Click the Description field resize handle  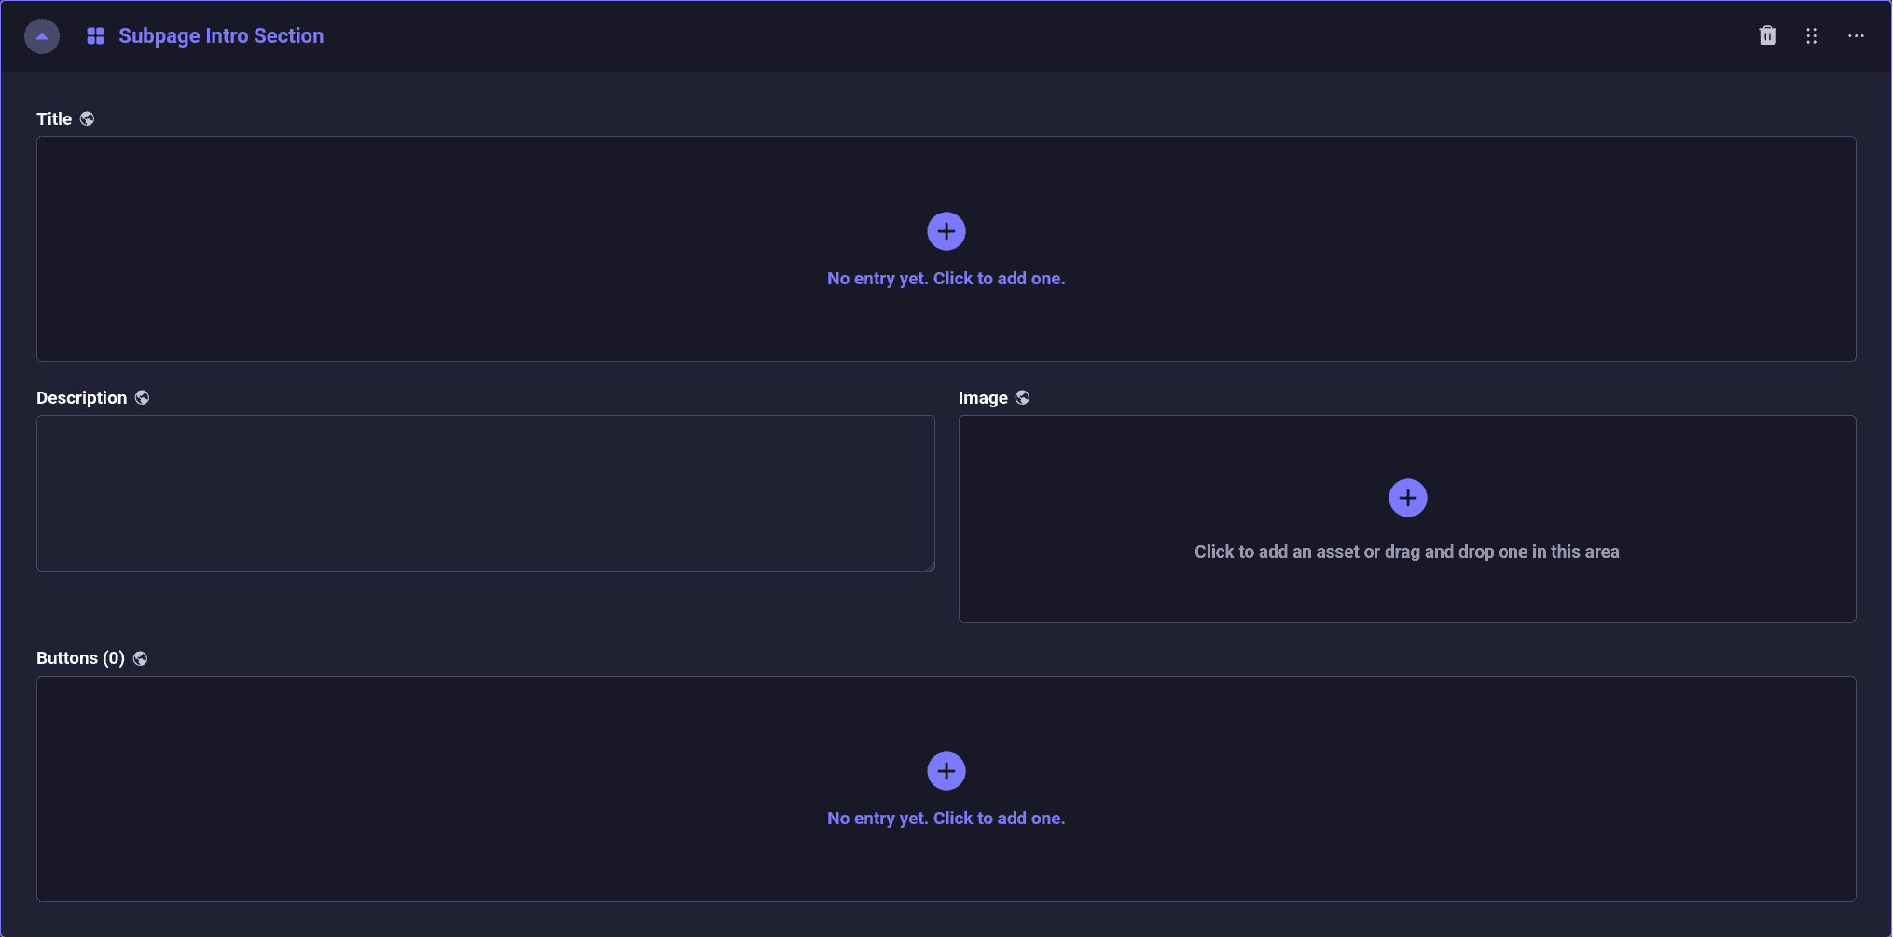pyautogui.click(x=930, y=566)
